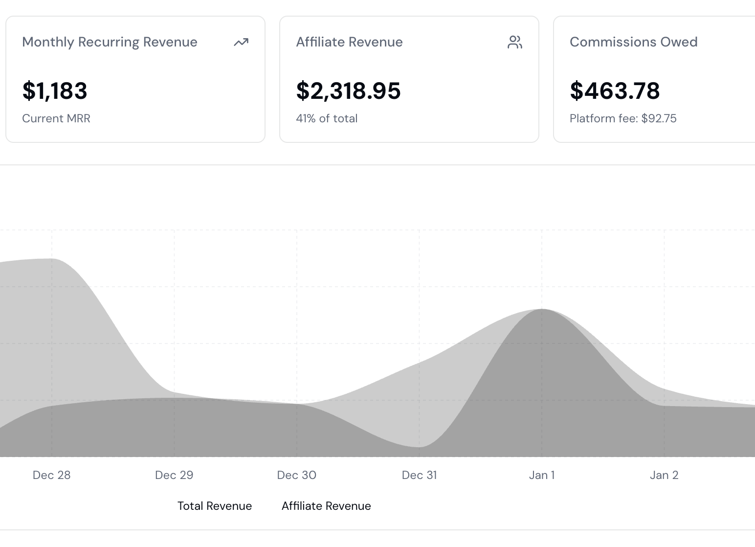Image resolution: width=755 pixels, height=547 pixels.
Task: Click the Monthly Recurring Revenue card
Action: (x=135, y=78)
